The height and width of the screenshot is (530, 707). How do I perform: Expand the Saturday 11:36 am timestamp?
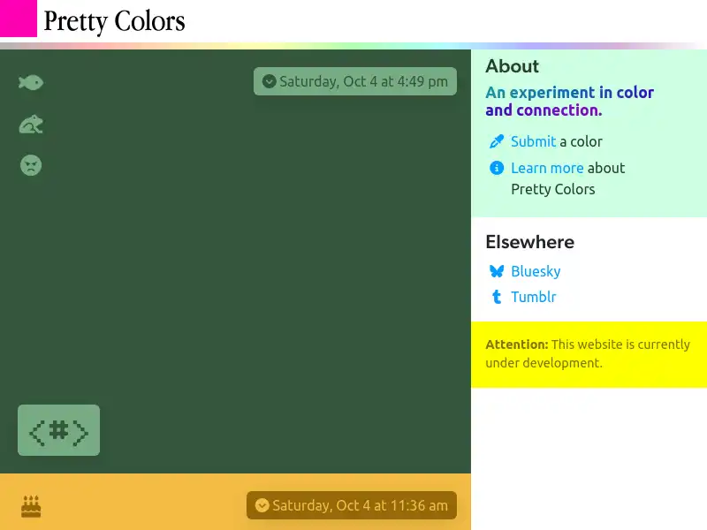pos(350,505)
